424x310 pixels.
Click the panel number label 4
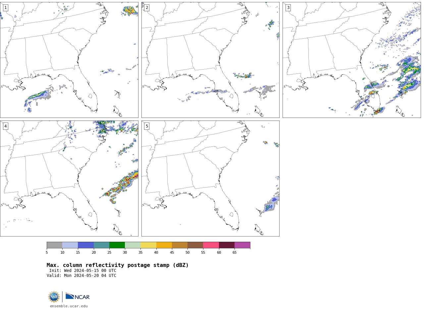click(x=5, y=126)
